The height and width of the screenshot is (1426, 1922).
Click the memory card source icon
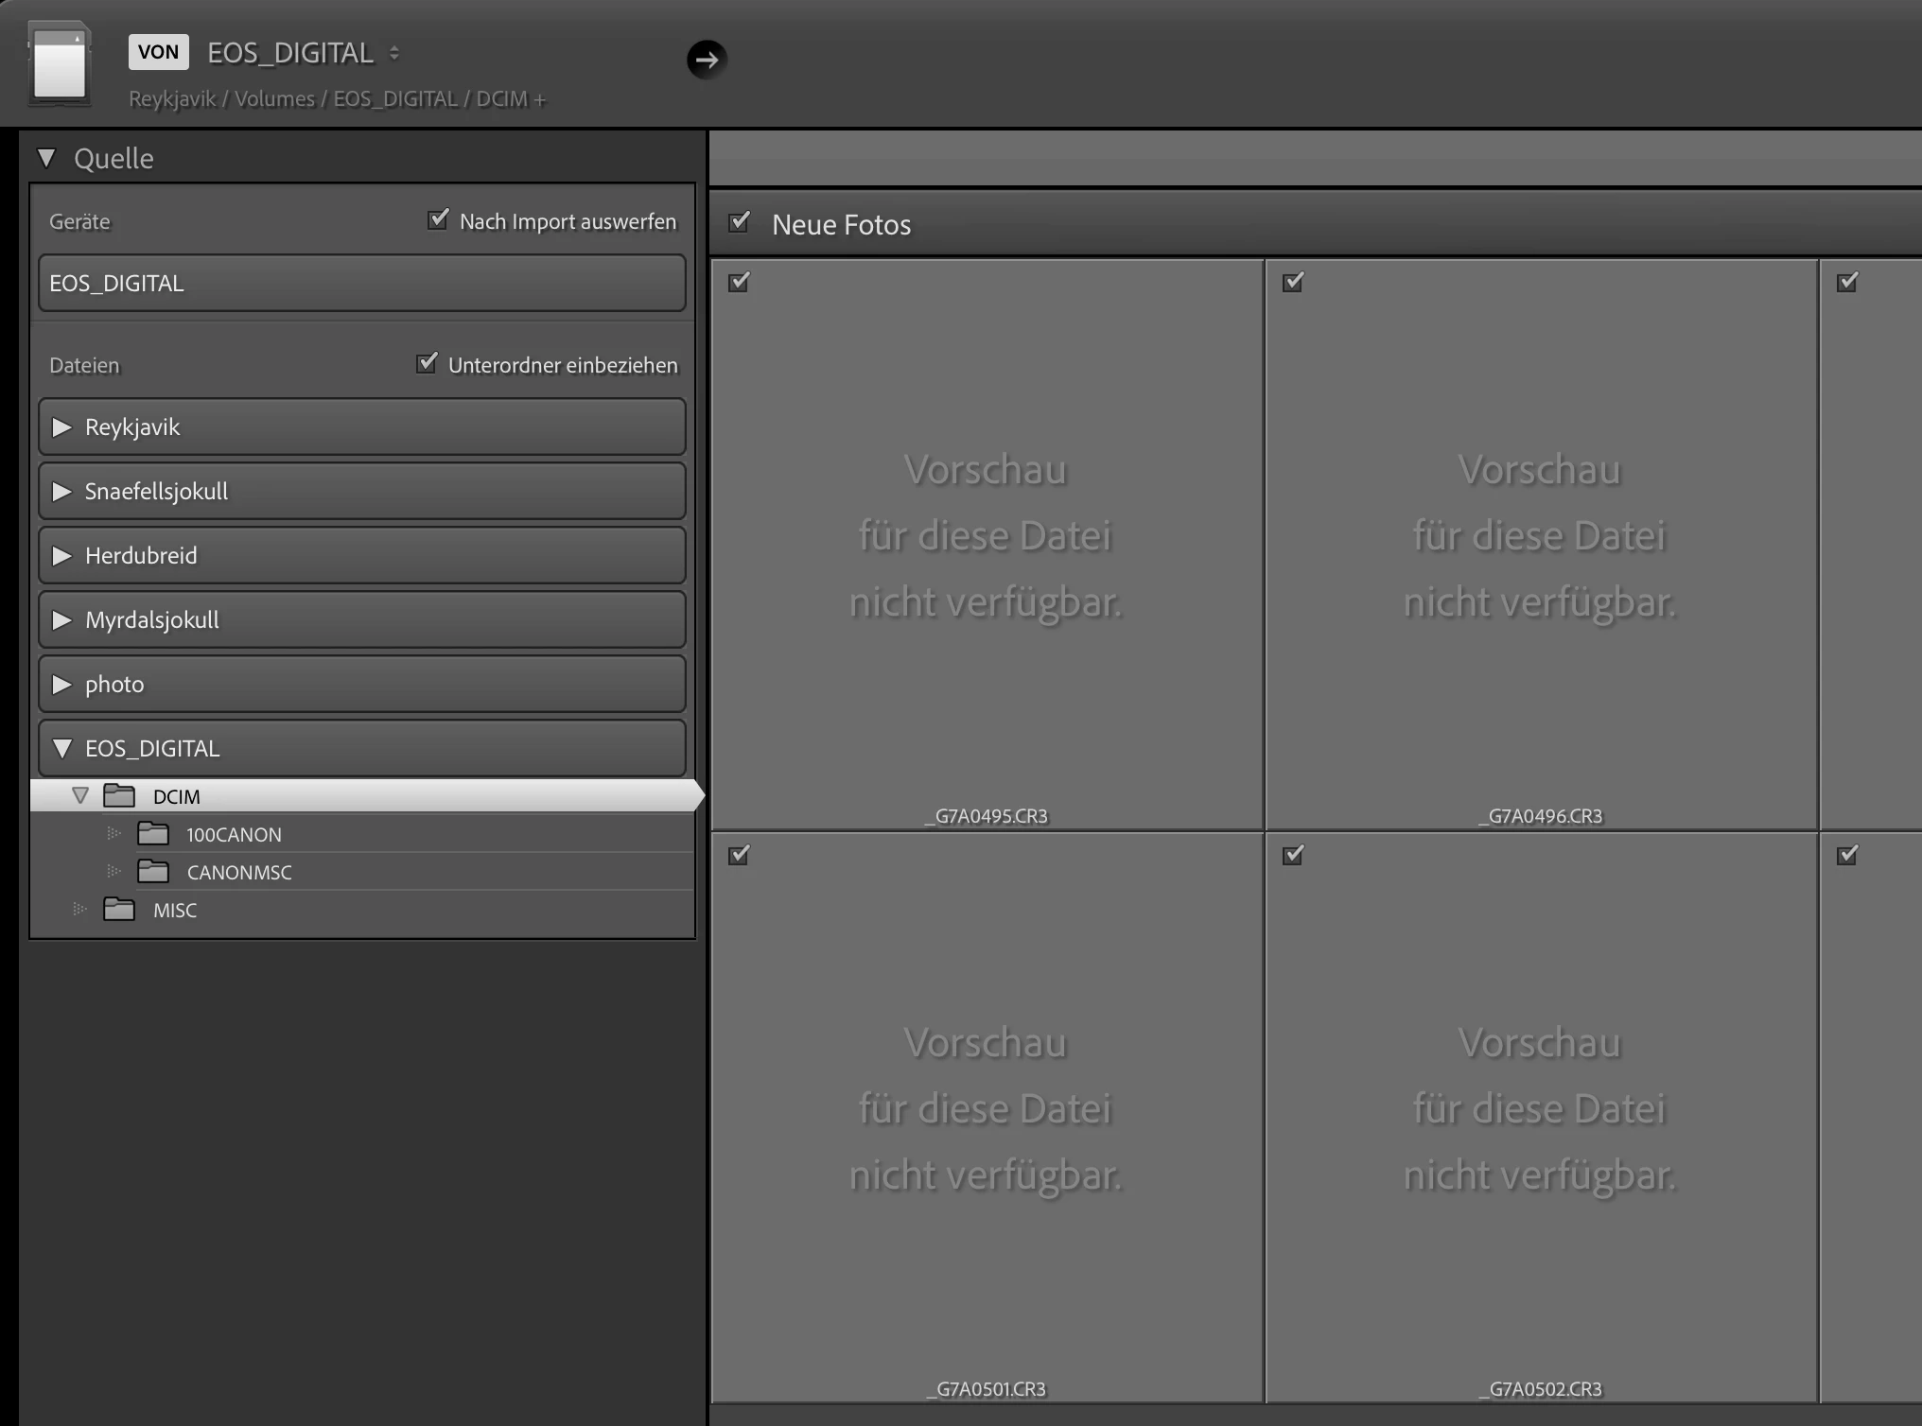pos(60,63)
